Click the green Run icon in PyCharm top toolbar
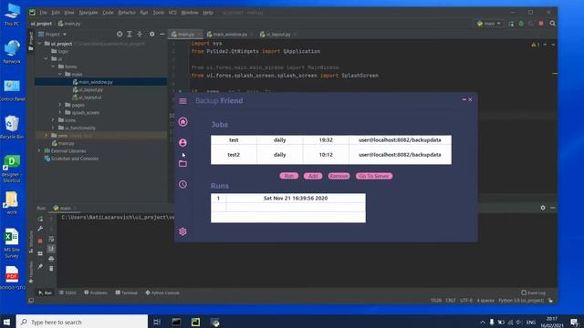 pyautogui.click(x=511, y=24)
